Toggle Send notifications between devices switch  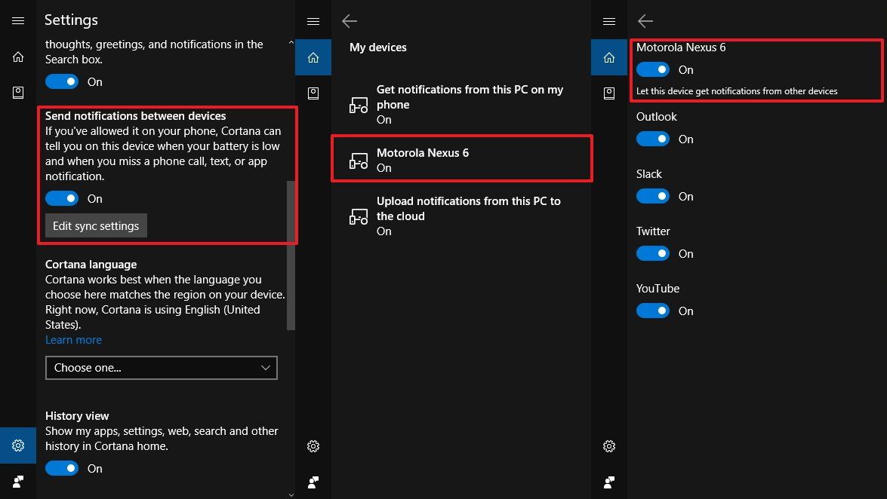(62, 198)
